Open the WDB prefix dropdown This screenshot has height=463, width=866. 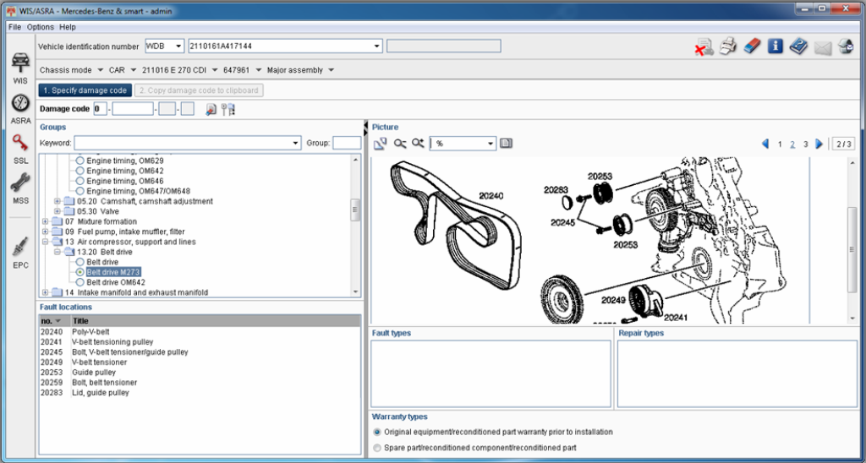[178, 46]
